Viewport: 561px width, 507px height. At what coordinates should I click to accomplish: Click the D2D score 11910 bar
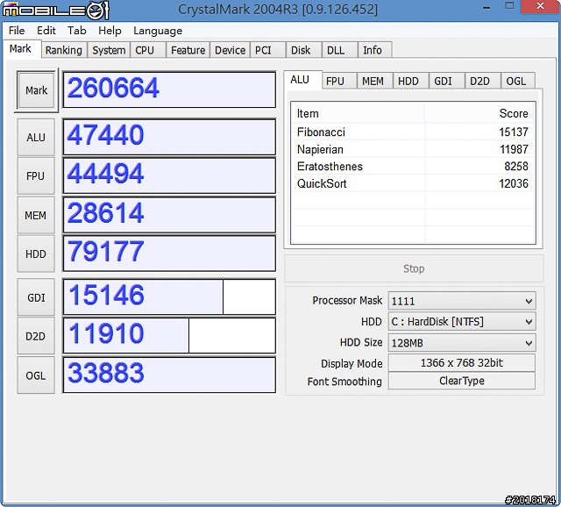169,336
